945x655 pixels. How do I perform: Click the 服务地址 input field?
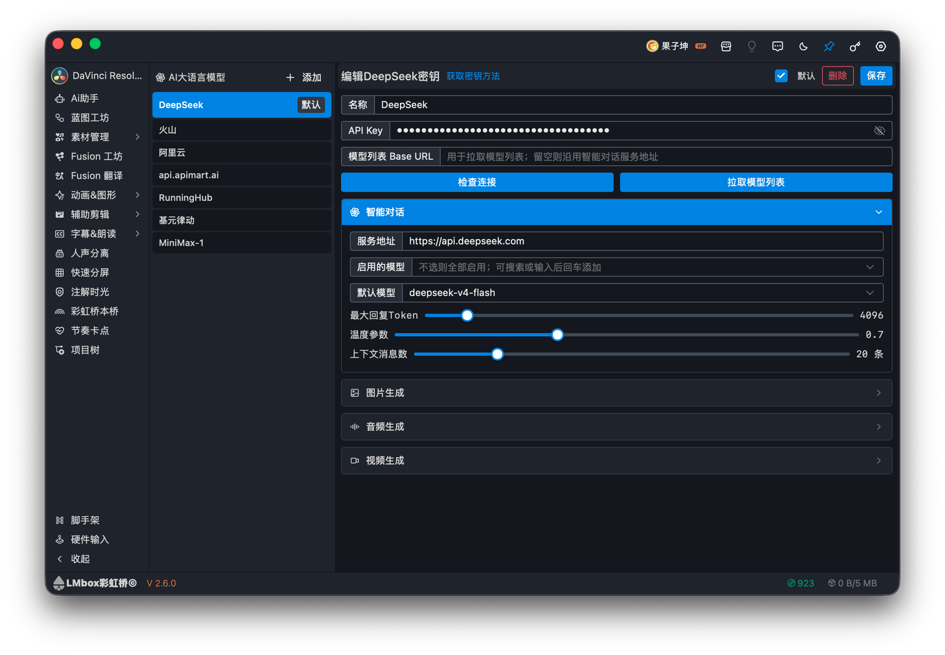643,241
